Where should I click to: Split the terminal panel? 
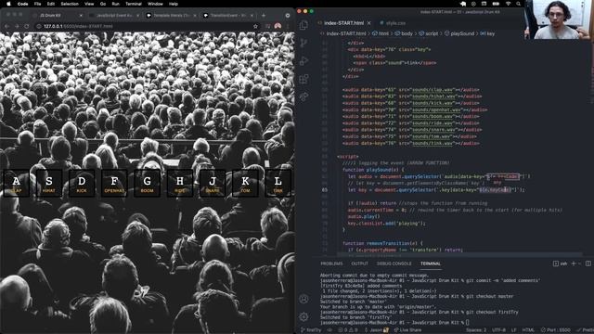(x=588, y=263)
